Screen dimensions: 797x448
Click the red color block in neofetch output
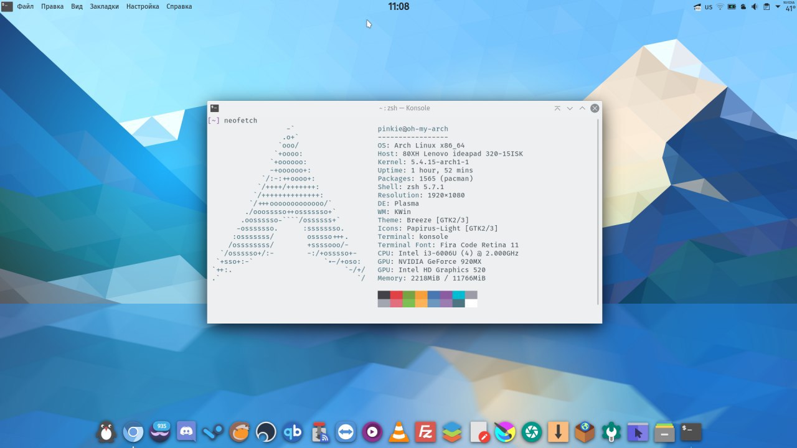coord(397,295)
